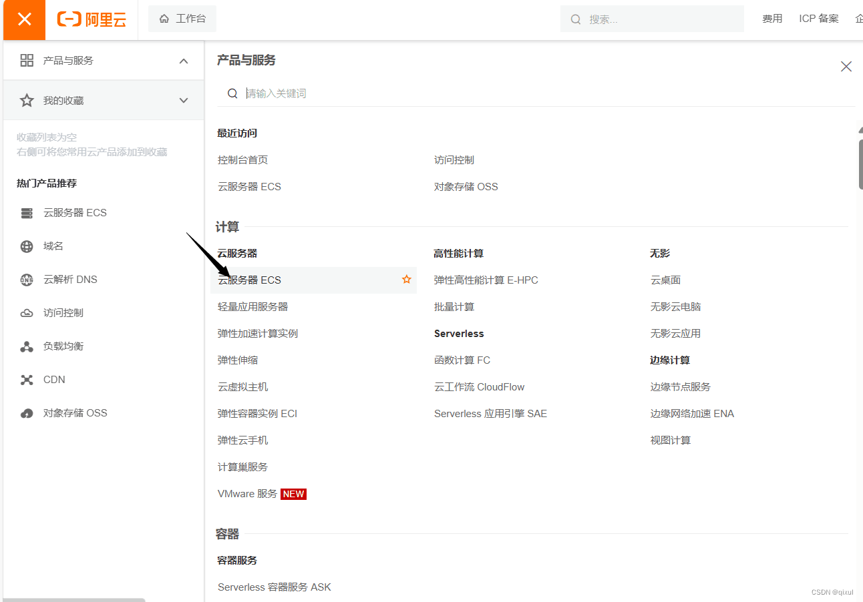
Task: Click the grid icon next to 产品与服务
Action: click(x=27, y=61)
